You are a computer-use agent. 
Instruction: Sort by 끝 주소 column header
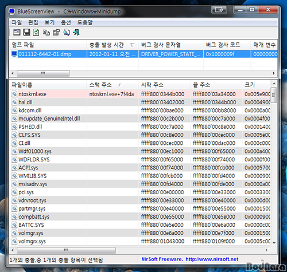click(216, 85)
